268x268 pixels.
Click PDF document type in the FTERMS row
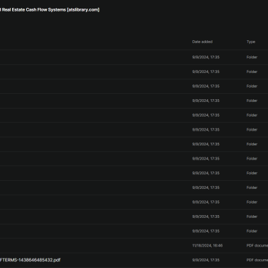click(x=257, y=260)
